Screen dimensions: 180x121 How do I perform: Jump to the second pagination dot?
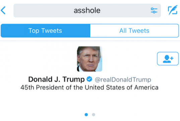point(94,115)
